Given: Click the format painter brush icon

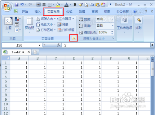Looking at the screenshot, I should coord(81,5).
